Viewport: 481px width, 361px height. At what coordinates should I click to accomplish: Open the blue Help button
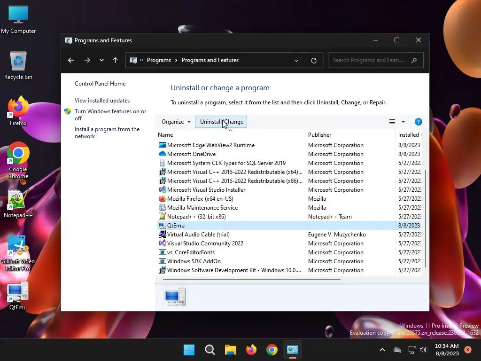coord(418,122)
